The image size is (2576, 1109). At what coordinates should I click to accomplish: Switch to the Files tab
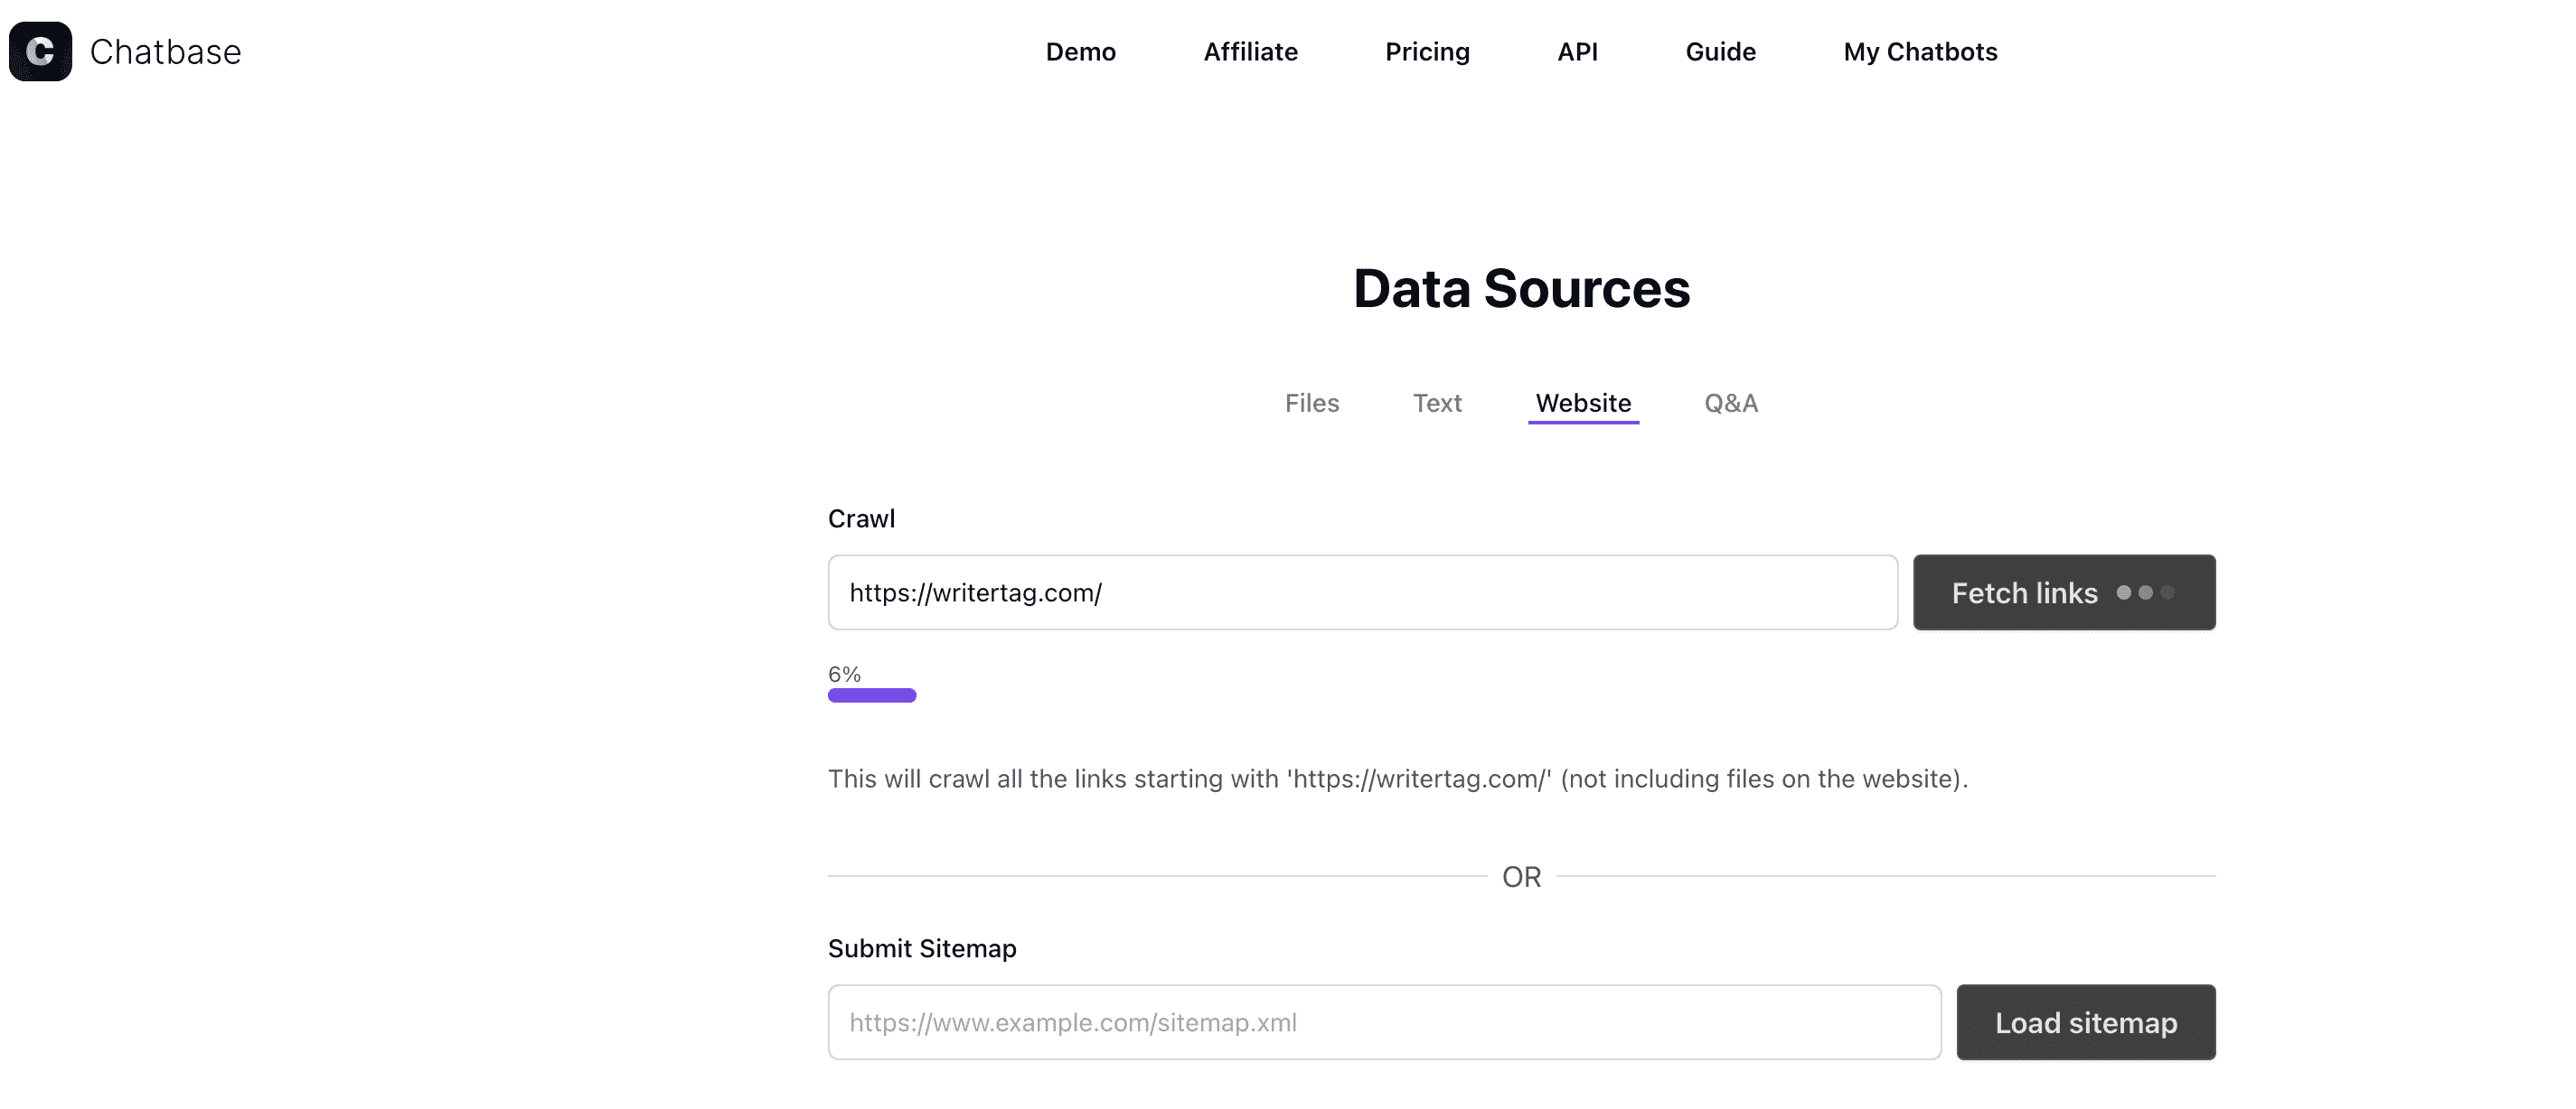tap(1311, 403)
